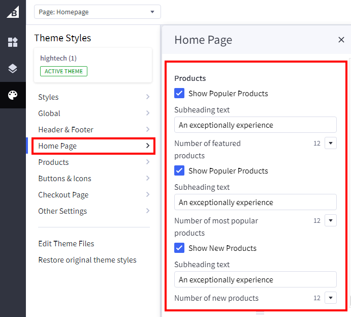The height and width of the screenshot is (317, 351).
Task: Toggle the first Show Populer Products checkbox
Action: click(x=179, y=94)
